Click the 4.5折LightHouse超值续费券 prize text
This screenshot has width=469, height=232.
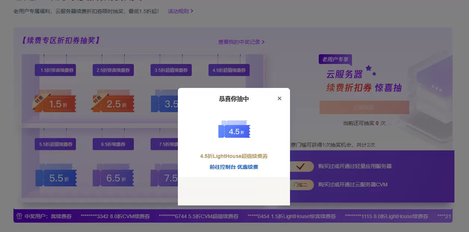tap(234, 156)
